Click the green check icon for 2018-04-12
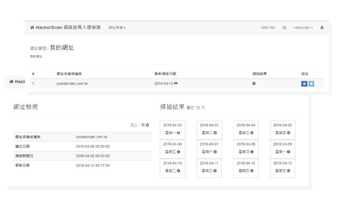Image resolution: width=349 pixels, height=217 pixels. click(x=252, y=171)
